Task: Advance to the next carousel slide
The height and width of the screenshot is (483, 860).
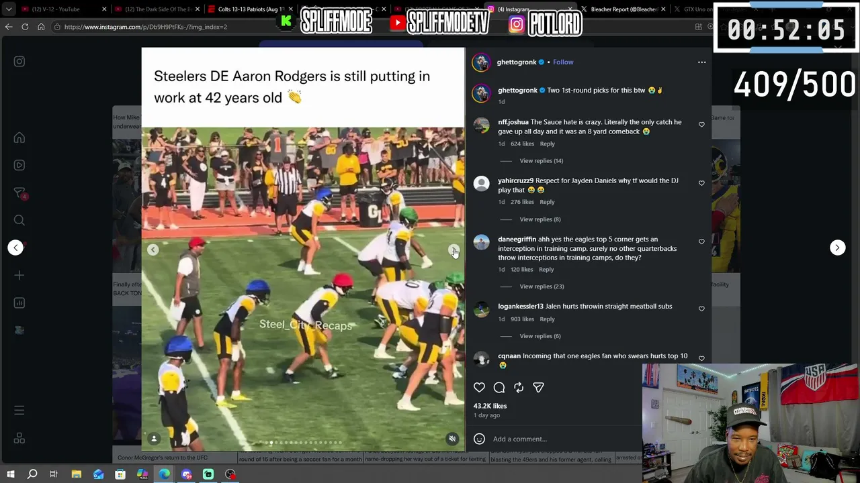Action: (454, 250)
